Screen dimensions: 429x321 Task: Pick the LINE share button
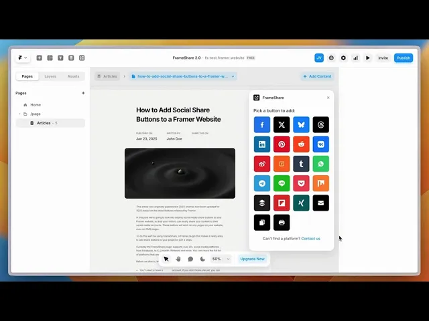pos(282,183)
